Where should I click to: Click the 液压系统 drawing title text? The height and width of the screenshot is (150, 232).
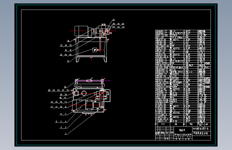(203, 133)
